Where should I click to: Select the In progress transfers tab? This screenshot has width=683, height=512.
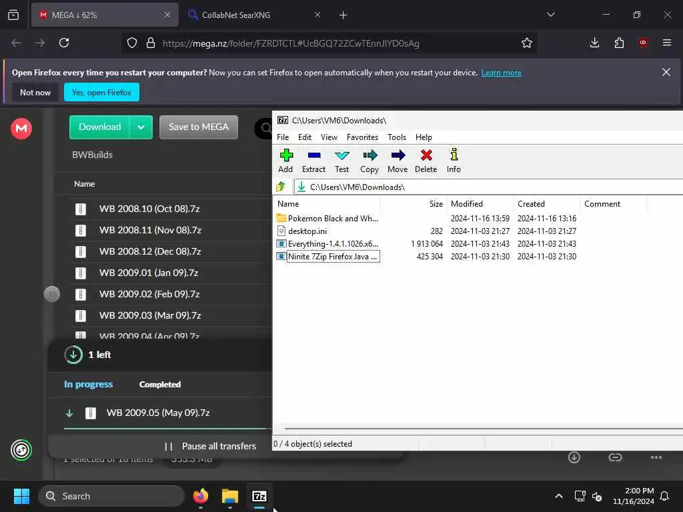89,385
